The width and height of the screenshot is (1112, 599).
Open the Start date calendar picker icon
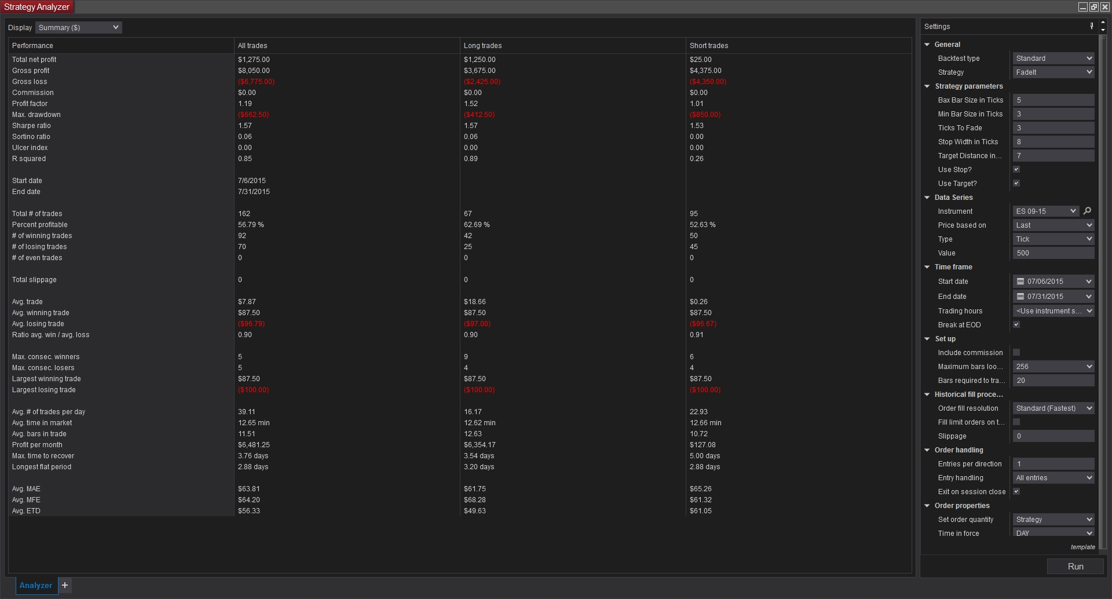coord(1020,282)
